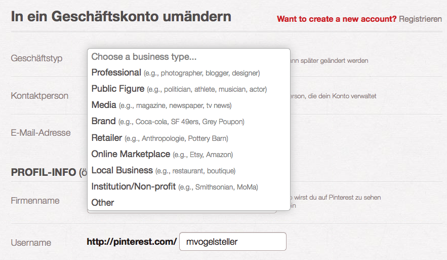Click the 'Want to create a new account?' text
Viewport: 447px width, 260px height.
(x=337, y=19)
